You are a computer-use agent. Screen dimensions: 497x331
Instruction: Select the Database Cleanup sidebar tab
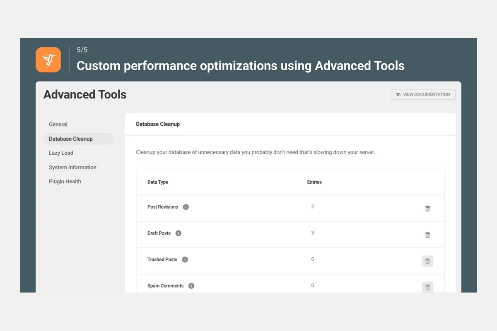click(78, 139)
